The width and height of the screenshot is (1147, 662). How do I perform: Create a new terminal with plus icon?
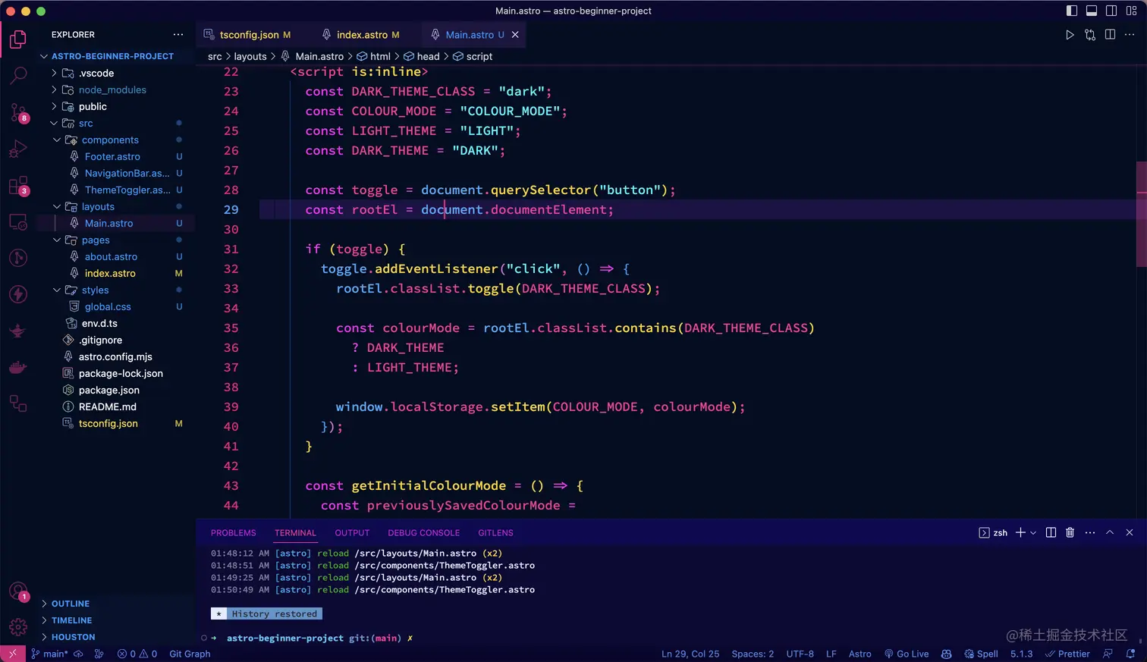[x=1020, y=532]
